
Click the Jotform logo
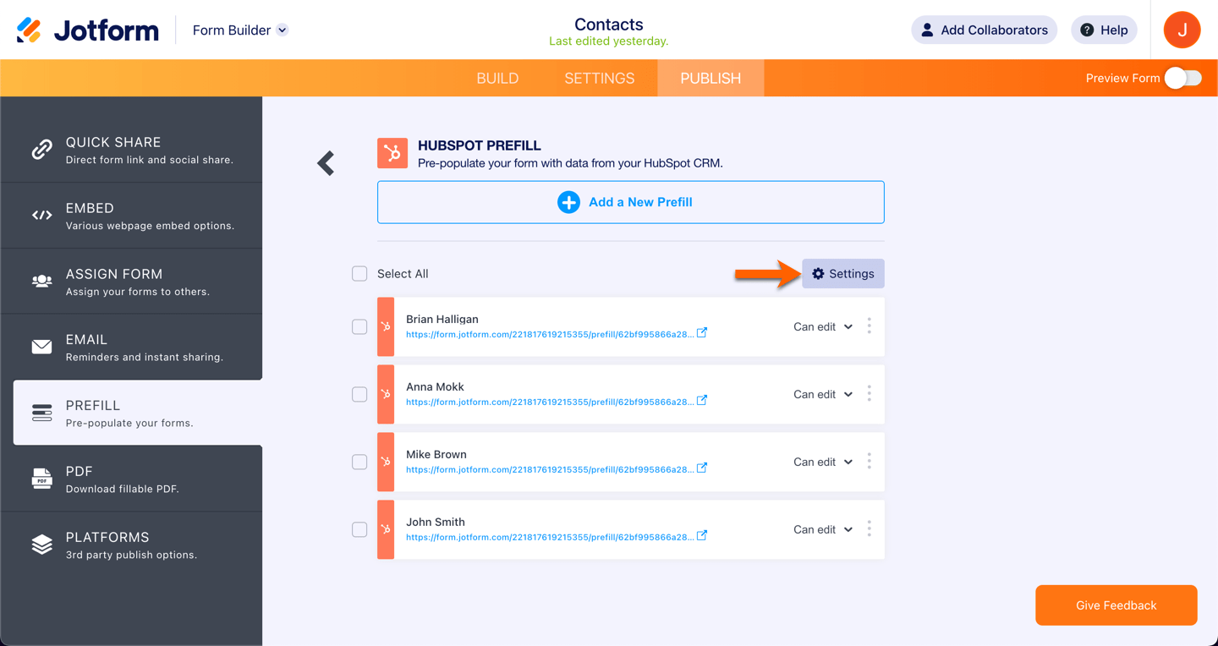pos(88,30)
